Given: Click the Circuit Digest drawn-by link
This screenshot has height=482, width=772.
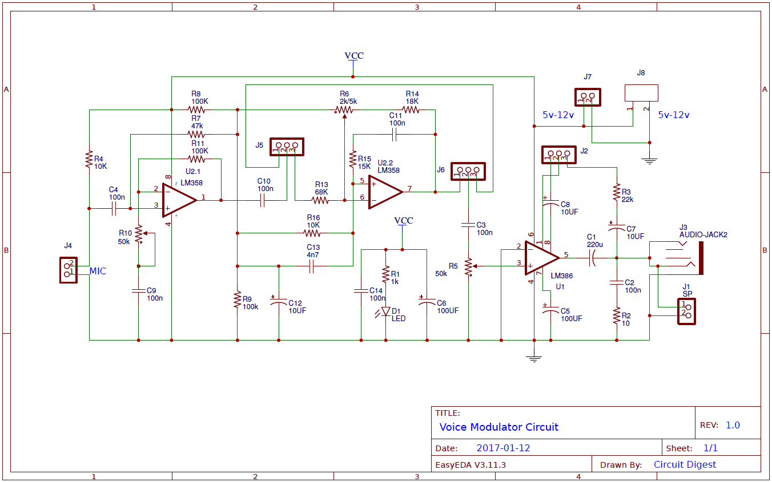Looking at the screenshot, I should tap(685, 464).
